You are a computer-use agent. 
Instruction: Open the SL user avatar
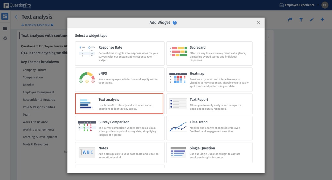(325, 5)
